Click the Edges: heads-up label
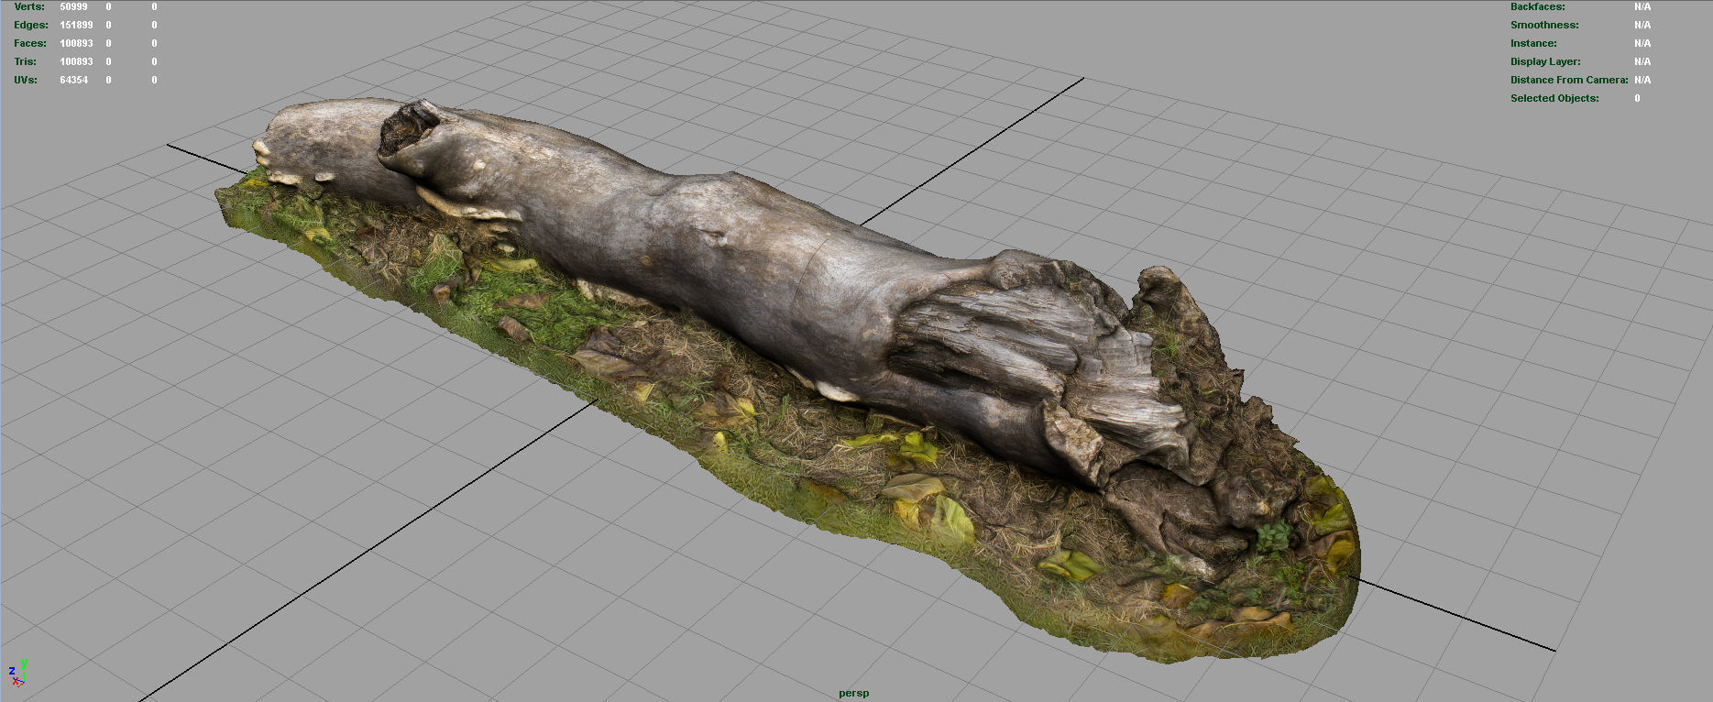Viewport: 1713px width, 702px height. tap(31, 25)
